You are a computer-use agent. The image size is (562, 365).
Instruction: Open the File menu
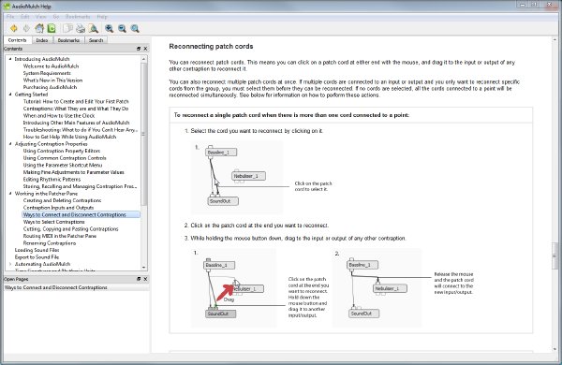tap(10, 17)
